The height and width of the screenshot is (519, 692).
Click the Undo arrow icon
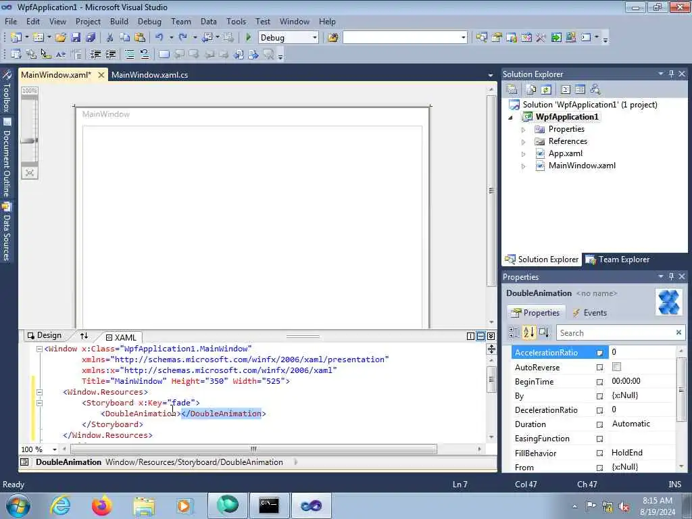[x=159, y=38]
